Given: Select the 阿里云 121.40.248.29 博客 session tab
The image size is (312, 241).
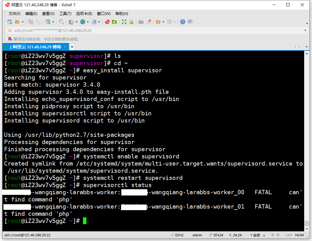Looking at the screenshot, I should 35,47.
